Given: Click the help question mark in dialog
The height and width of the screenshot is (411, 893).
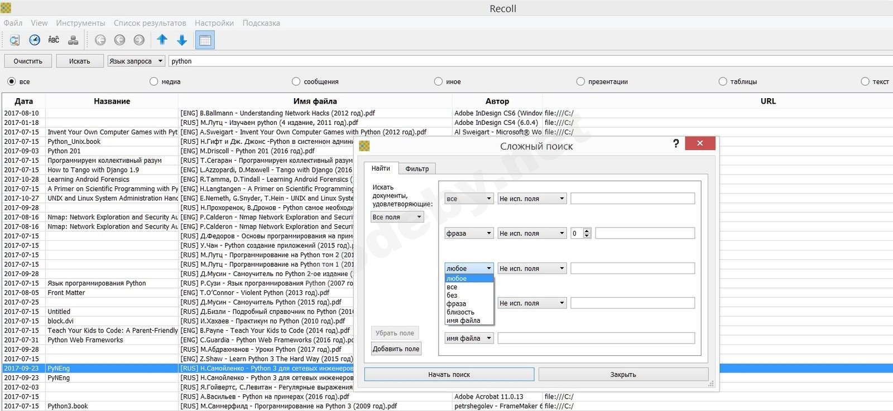Looking at the screenshot, I should [676, 144].
